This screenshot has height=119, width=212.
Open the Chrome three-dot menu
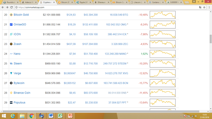coord(209,7)
